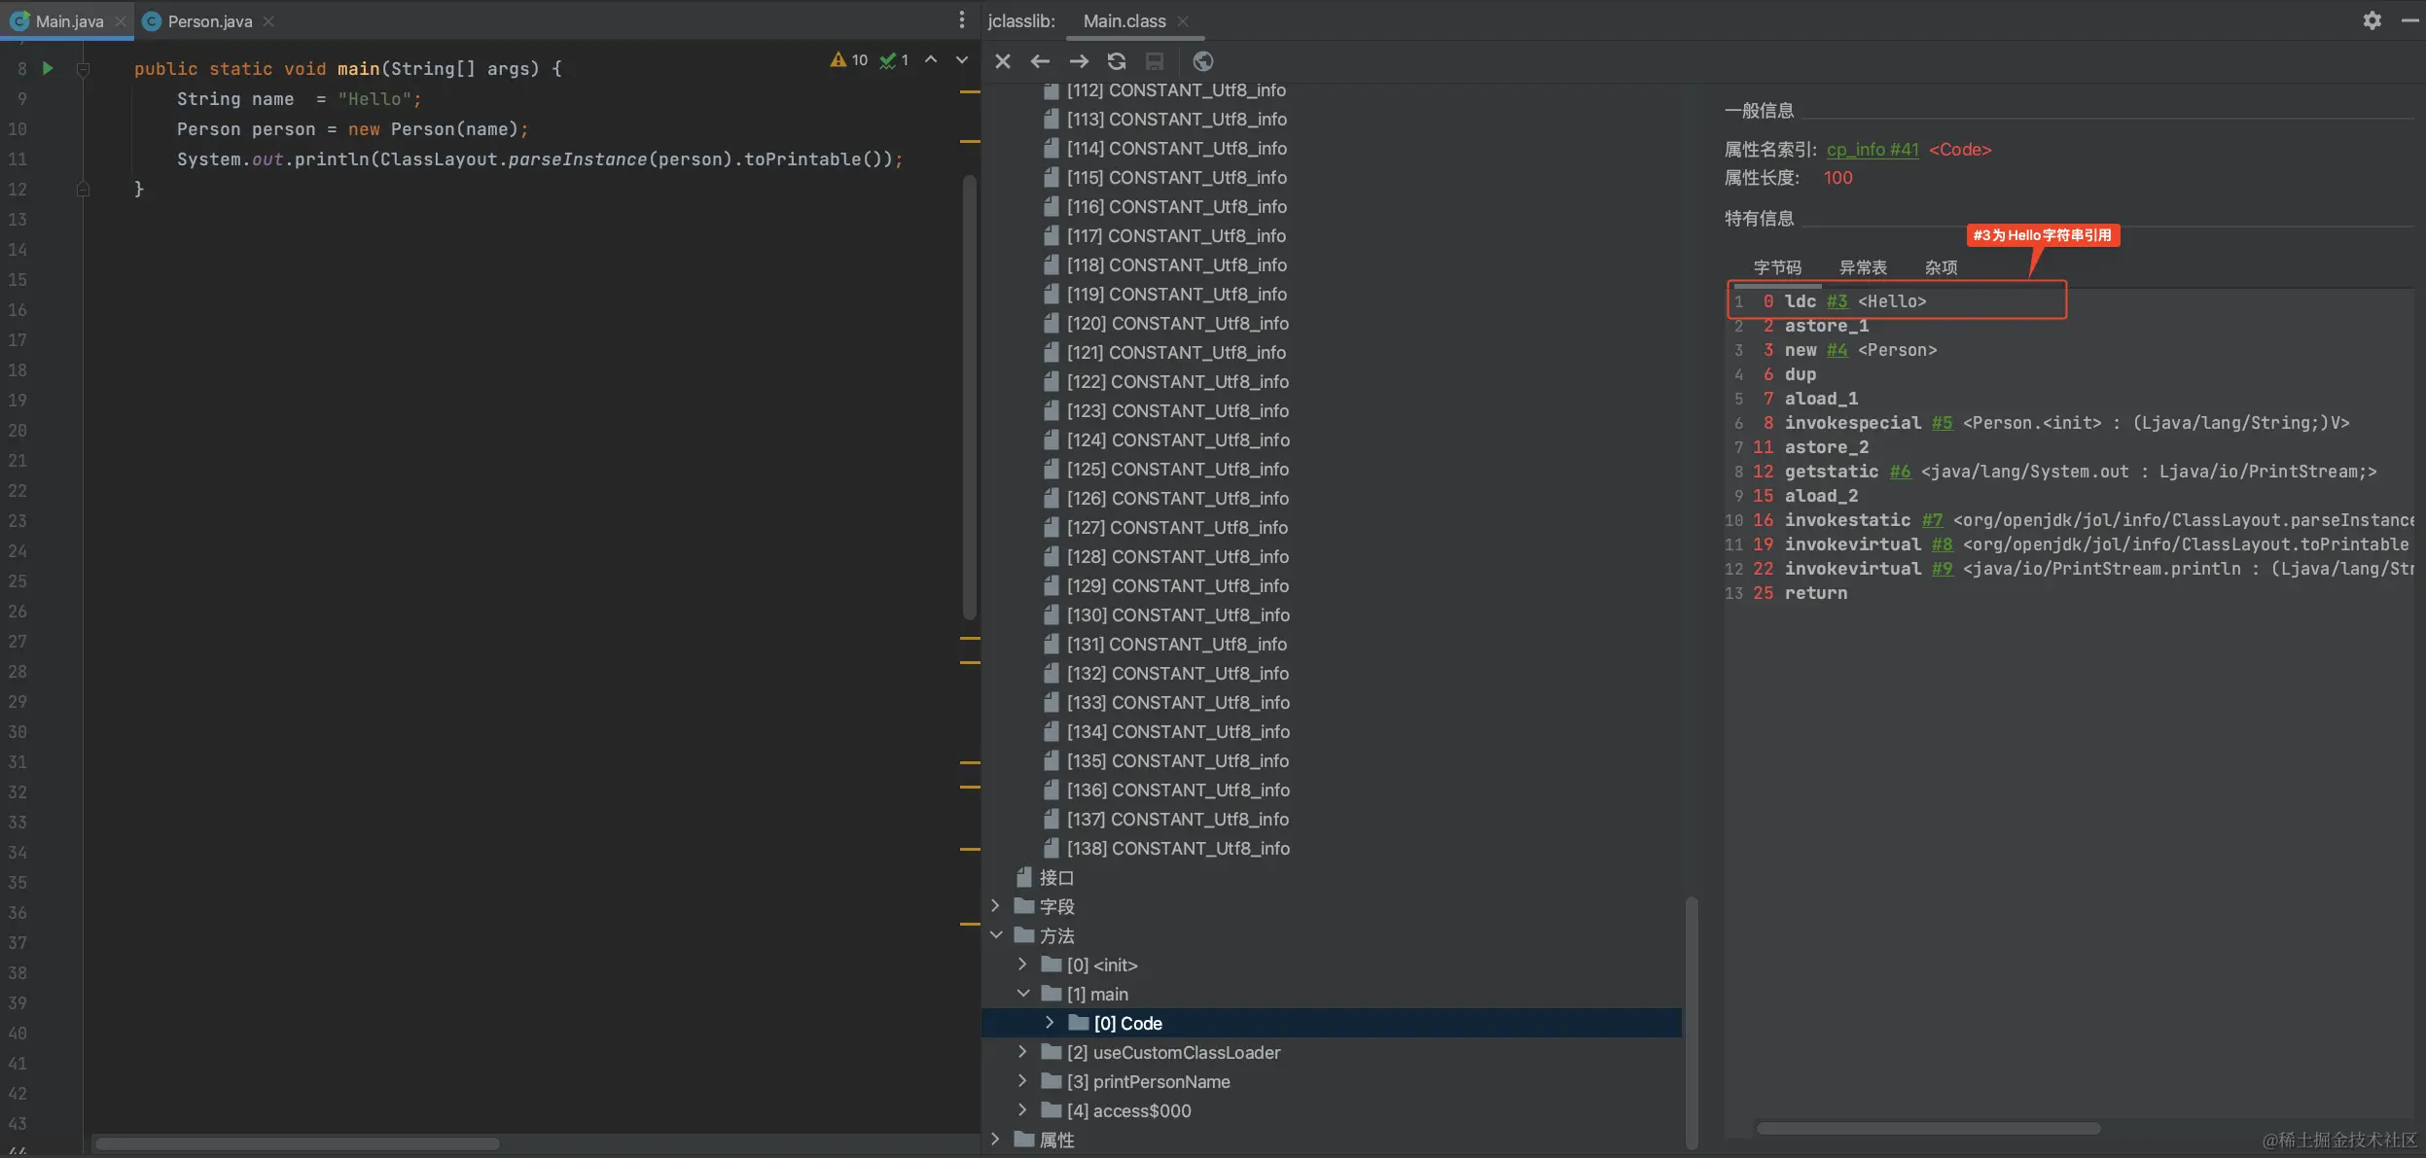
Task: Open the 异常表 exception table tab
Action: coord(1863,267)
